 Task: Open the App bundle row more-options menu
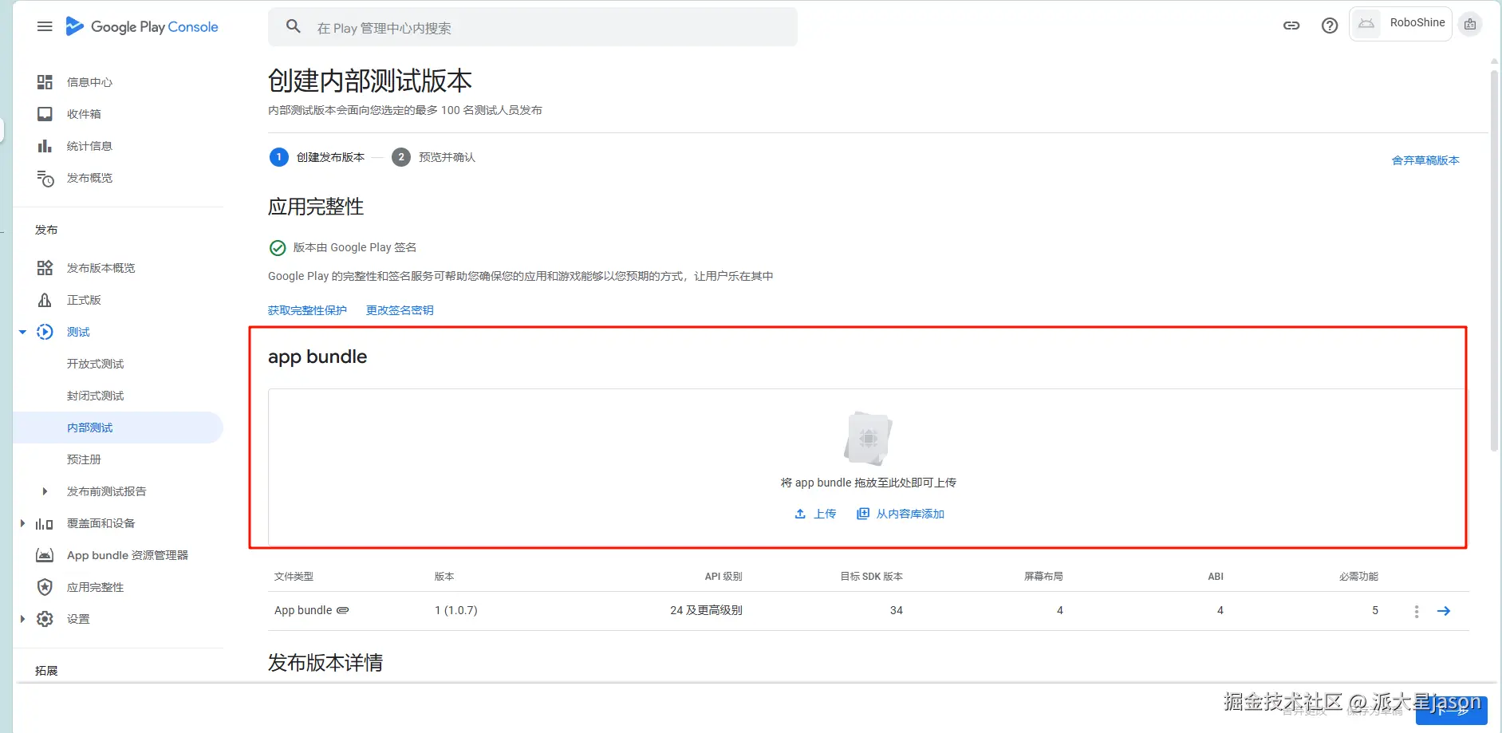[1417, 611]
